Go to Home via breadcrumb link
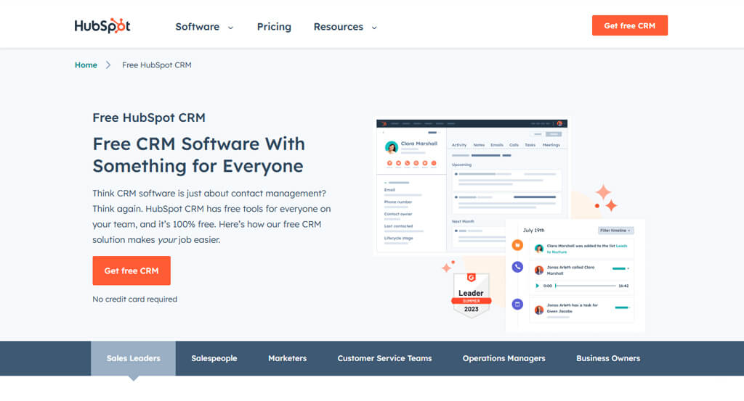This screenshot has width=744, height=401. click(86, 65)
